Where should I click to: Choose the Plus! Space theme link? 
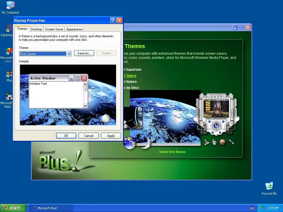click(x=130, y=76)
